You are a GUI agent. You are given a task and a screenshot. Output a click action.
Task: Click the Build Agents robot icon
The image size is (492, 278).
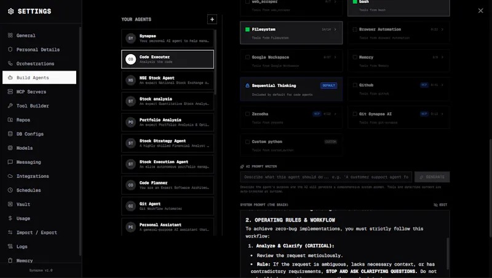click(10, 78)
